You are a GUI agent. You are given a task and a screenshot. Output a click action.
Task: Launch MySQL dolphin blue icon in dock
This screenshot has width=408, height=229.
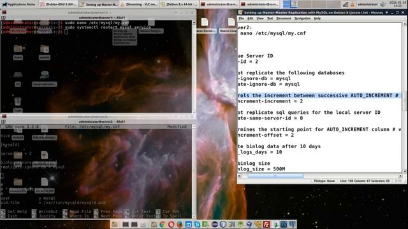[284, 224]
